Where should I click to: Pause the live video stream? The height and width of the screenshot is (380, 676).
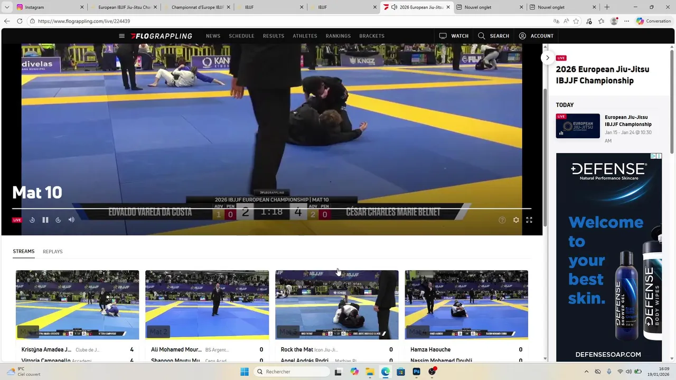point(45,220)
